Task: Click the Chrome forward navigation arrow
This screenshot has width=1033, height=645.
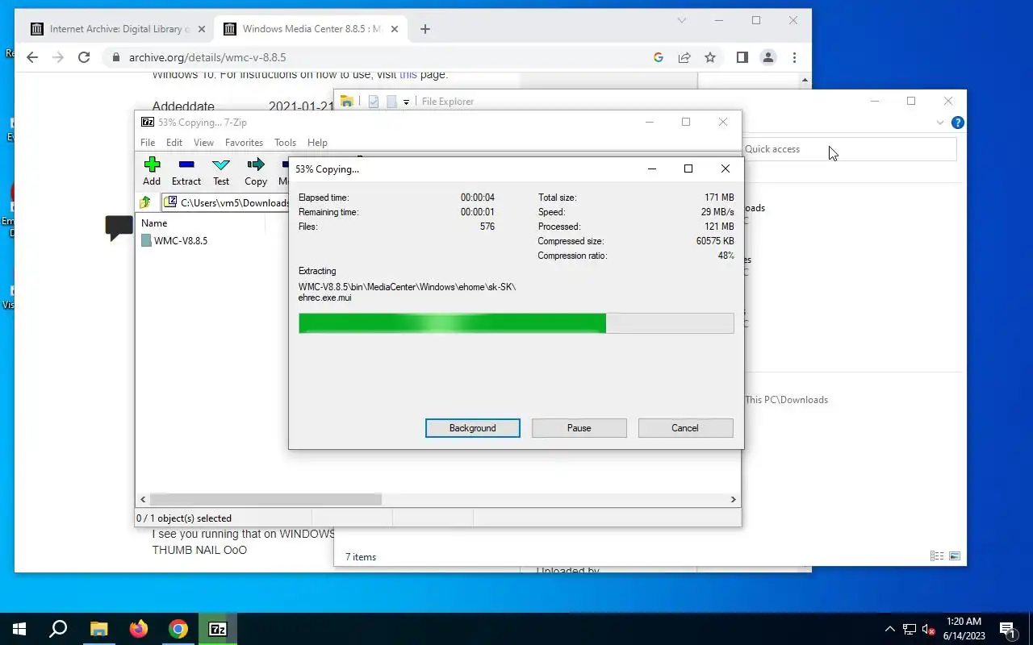Action: (x=58, y=57)
